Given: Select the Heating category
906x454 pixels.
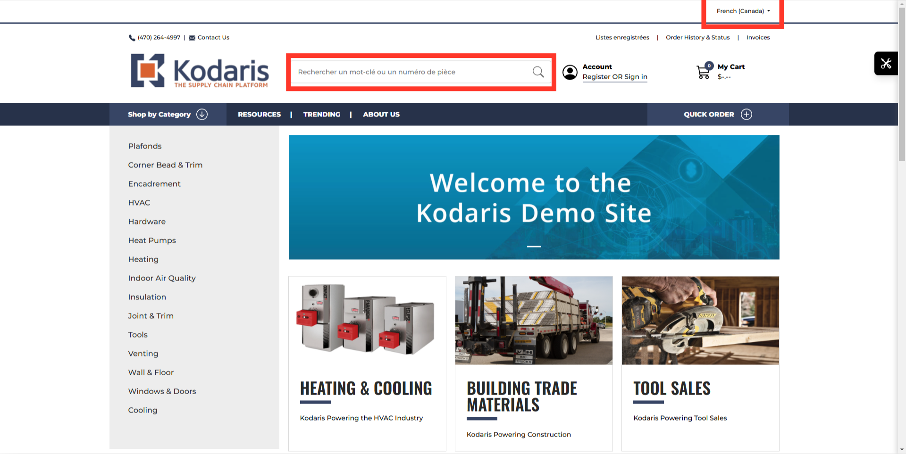Looking at the screenshot, I should tap(143, 259).
